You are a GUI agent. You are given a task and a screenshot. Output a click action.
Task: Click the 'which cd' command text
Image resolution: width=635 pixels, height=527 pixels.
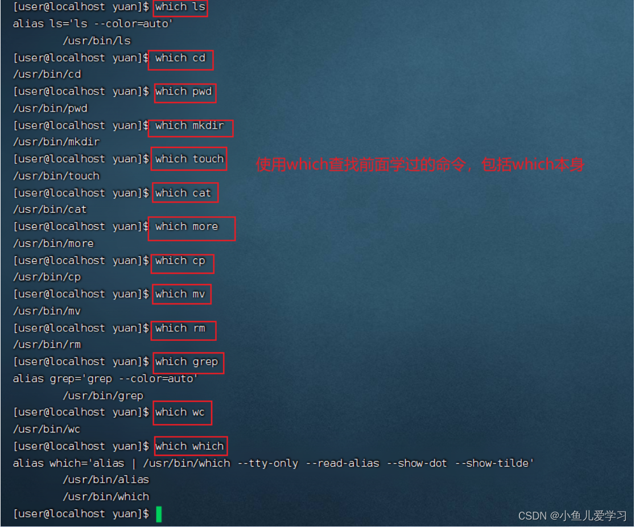(x=180, y=58)
